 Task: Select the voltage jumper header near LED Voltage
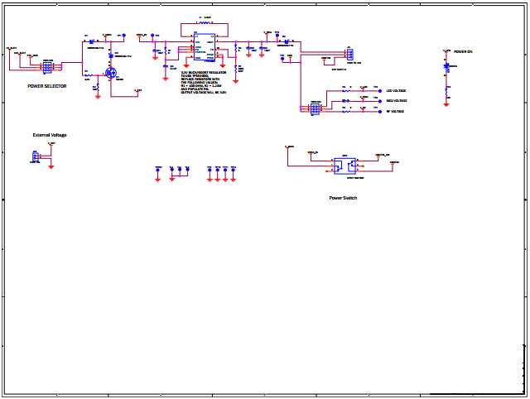point(316,108)
